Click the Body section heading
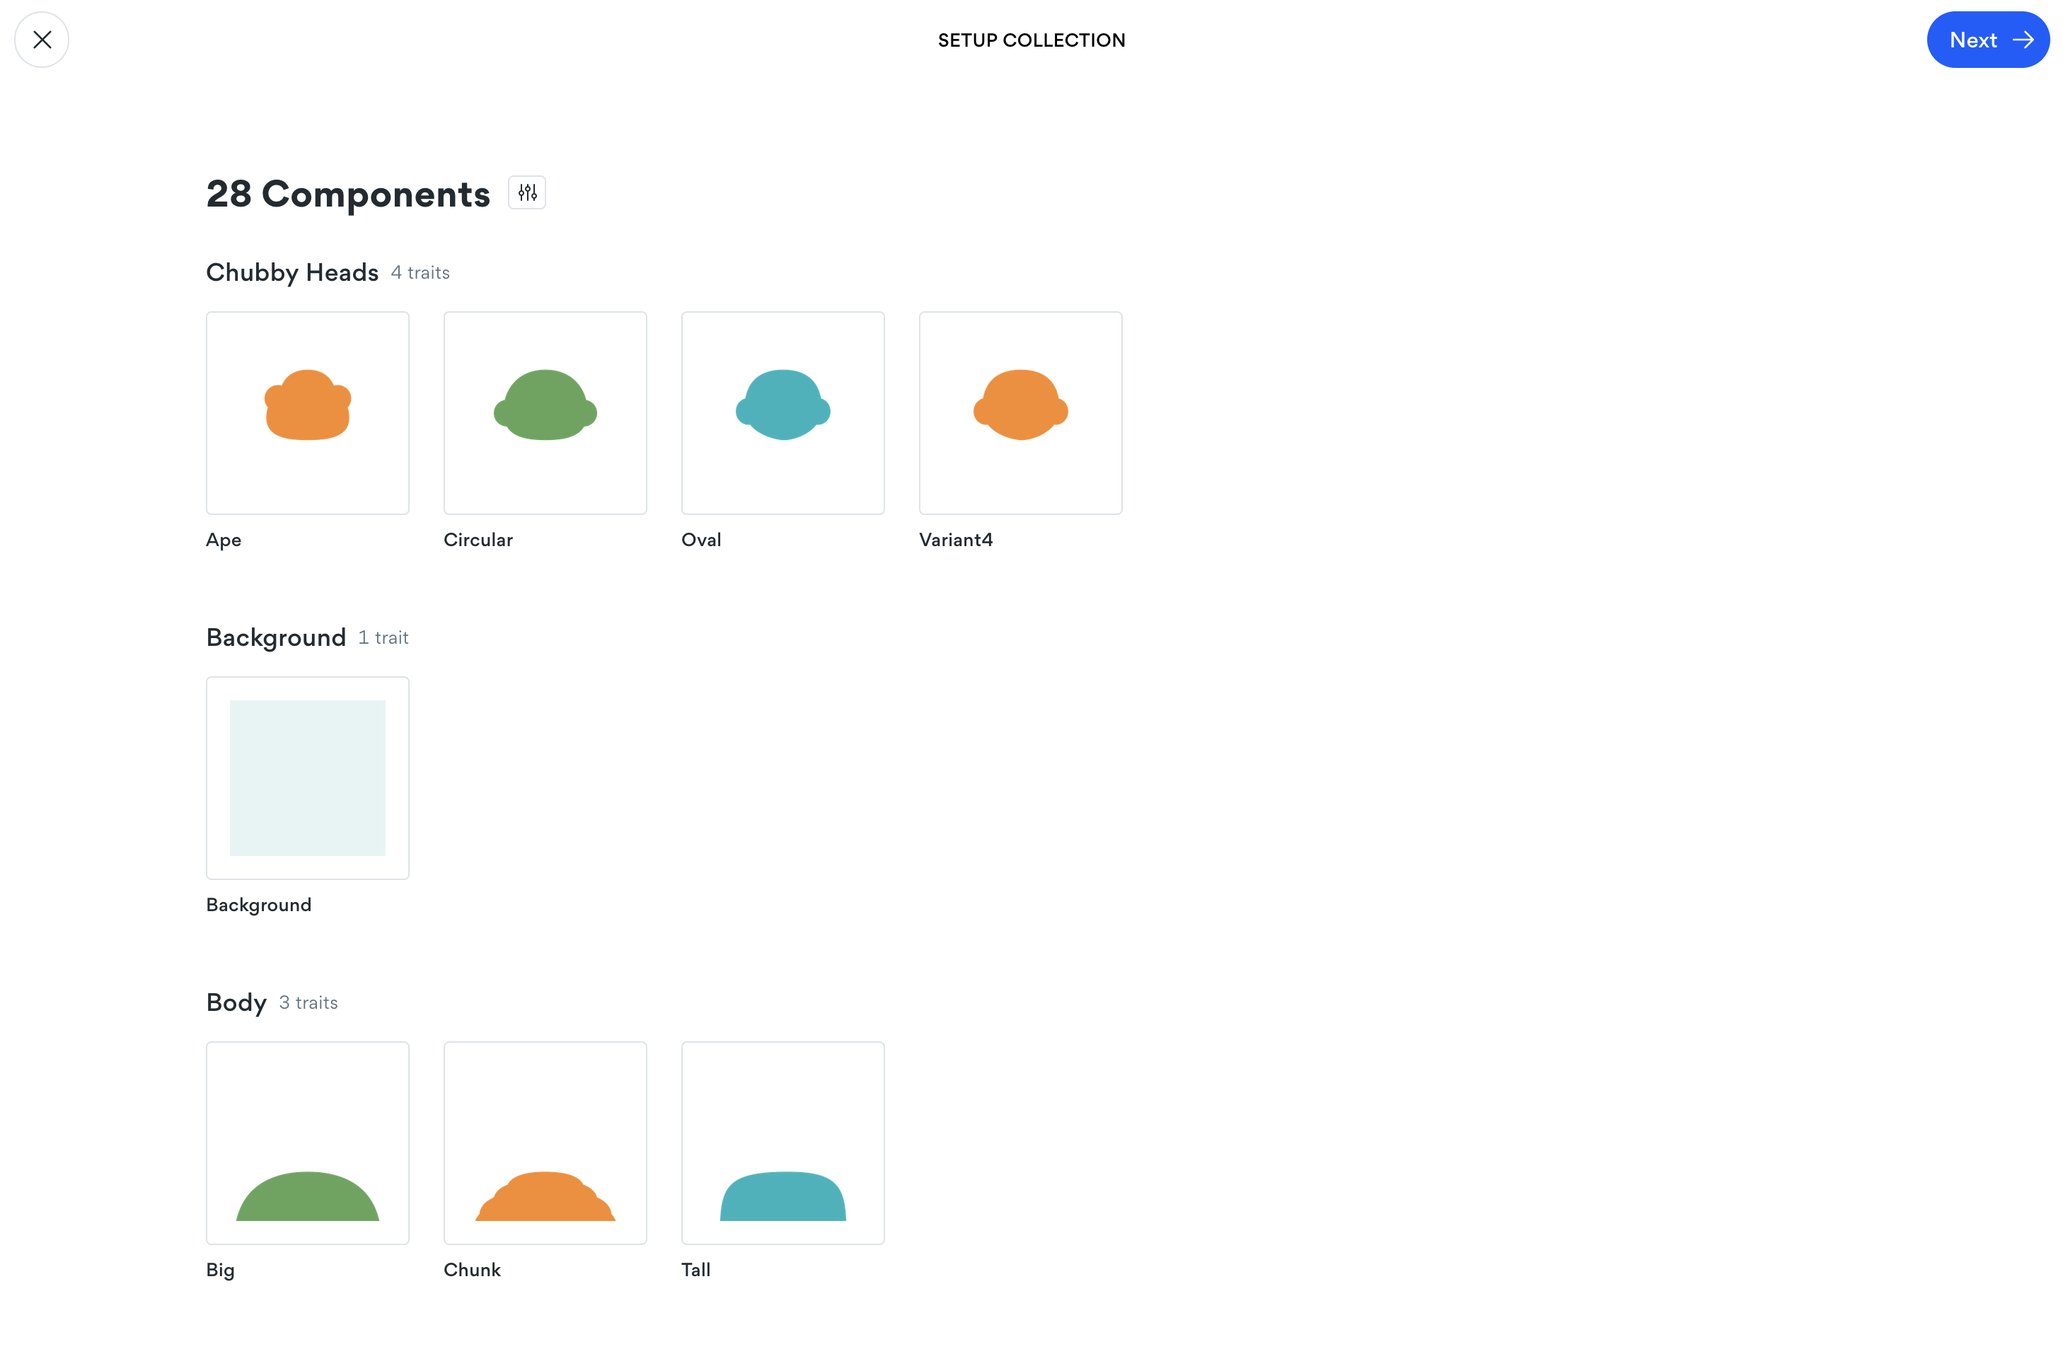 (236, 1002)
